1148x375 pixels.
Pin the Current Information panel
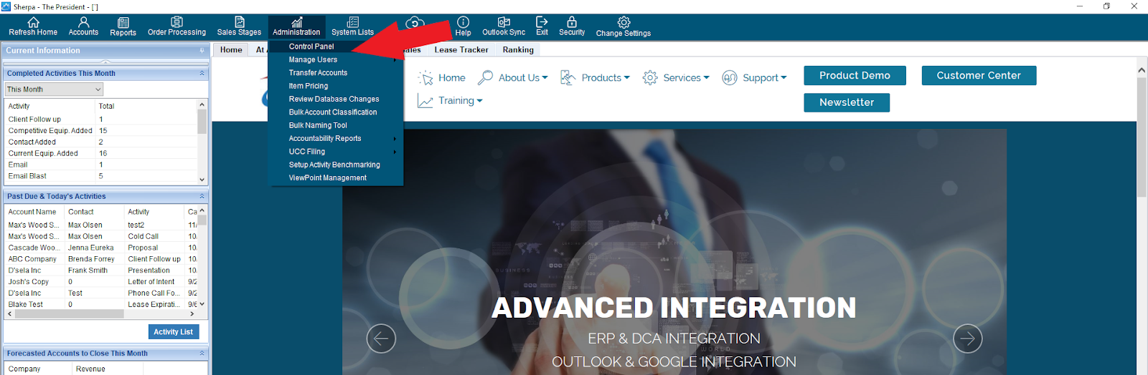coord(202,51)
